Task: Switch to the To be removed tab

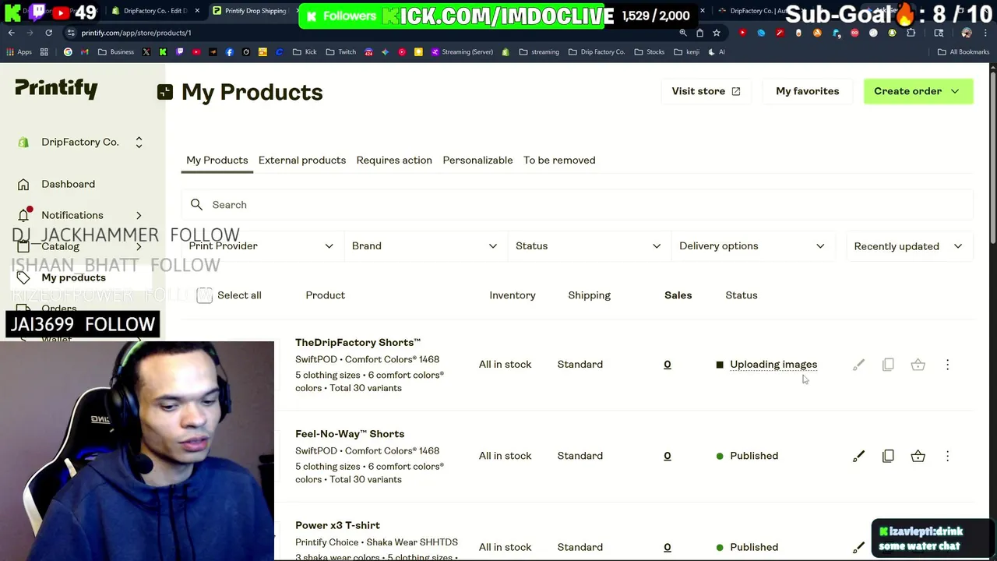Action: pos(559,161)
